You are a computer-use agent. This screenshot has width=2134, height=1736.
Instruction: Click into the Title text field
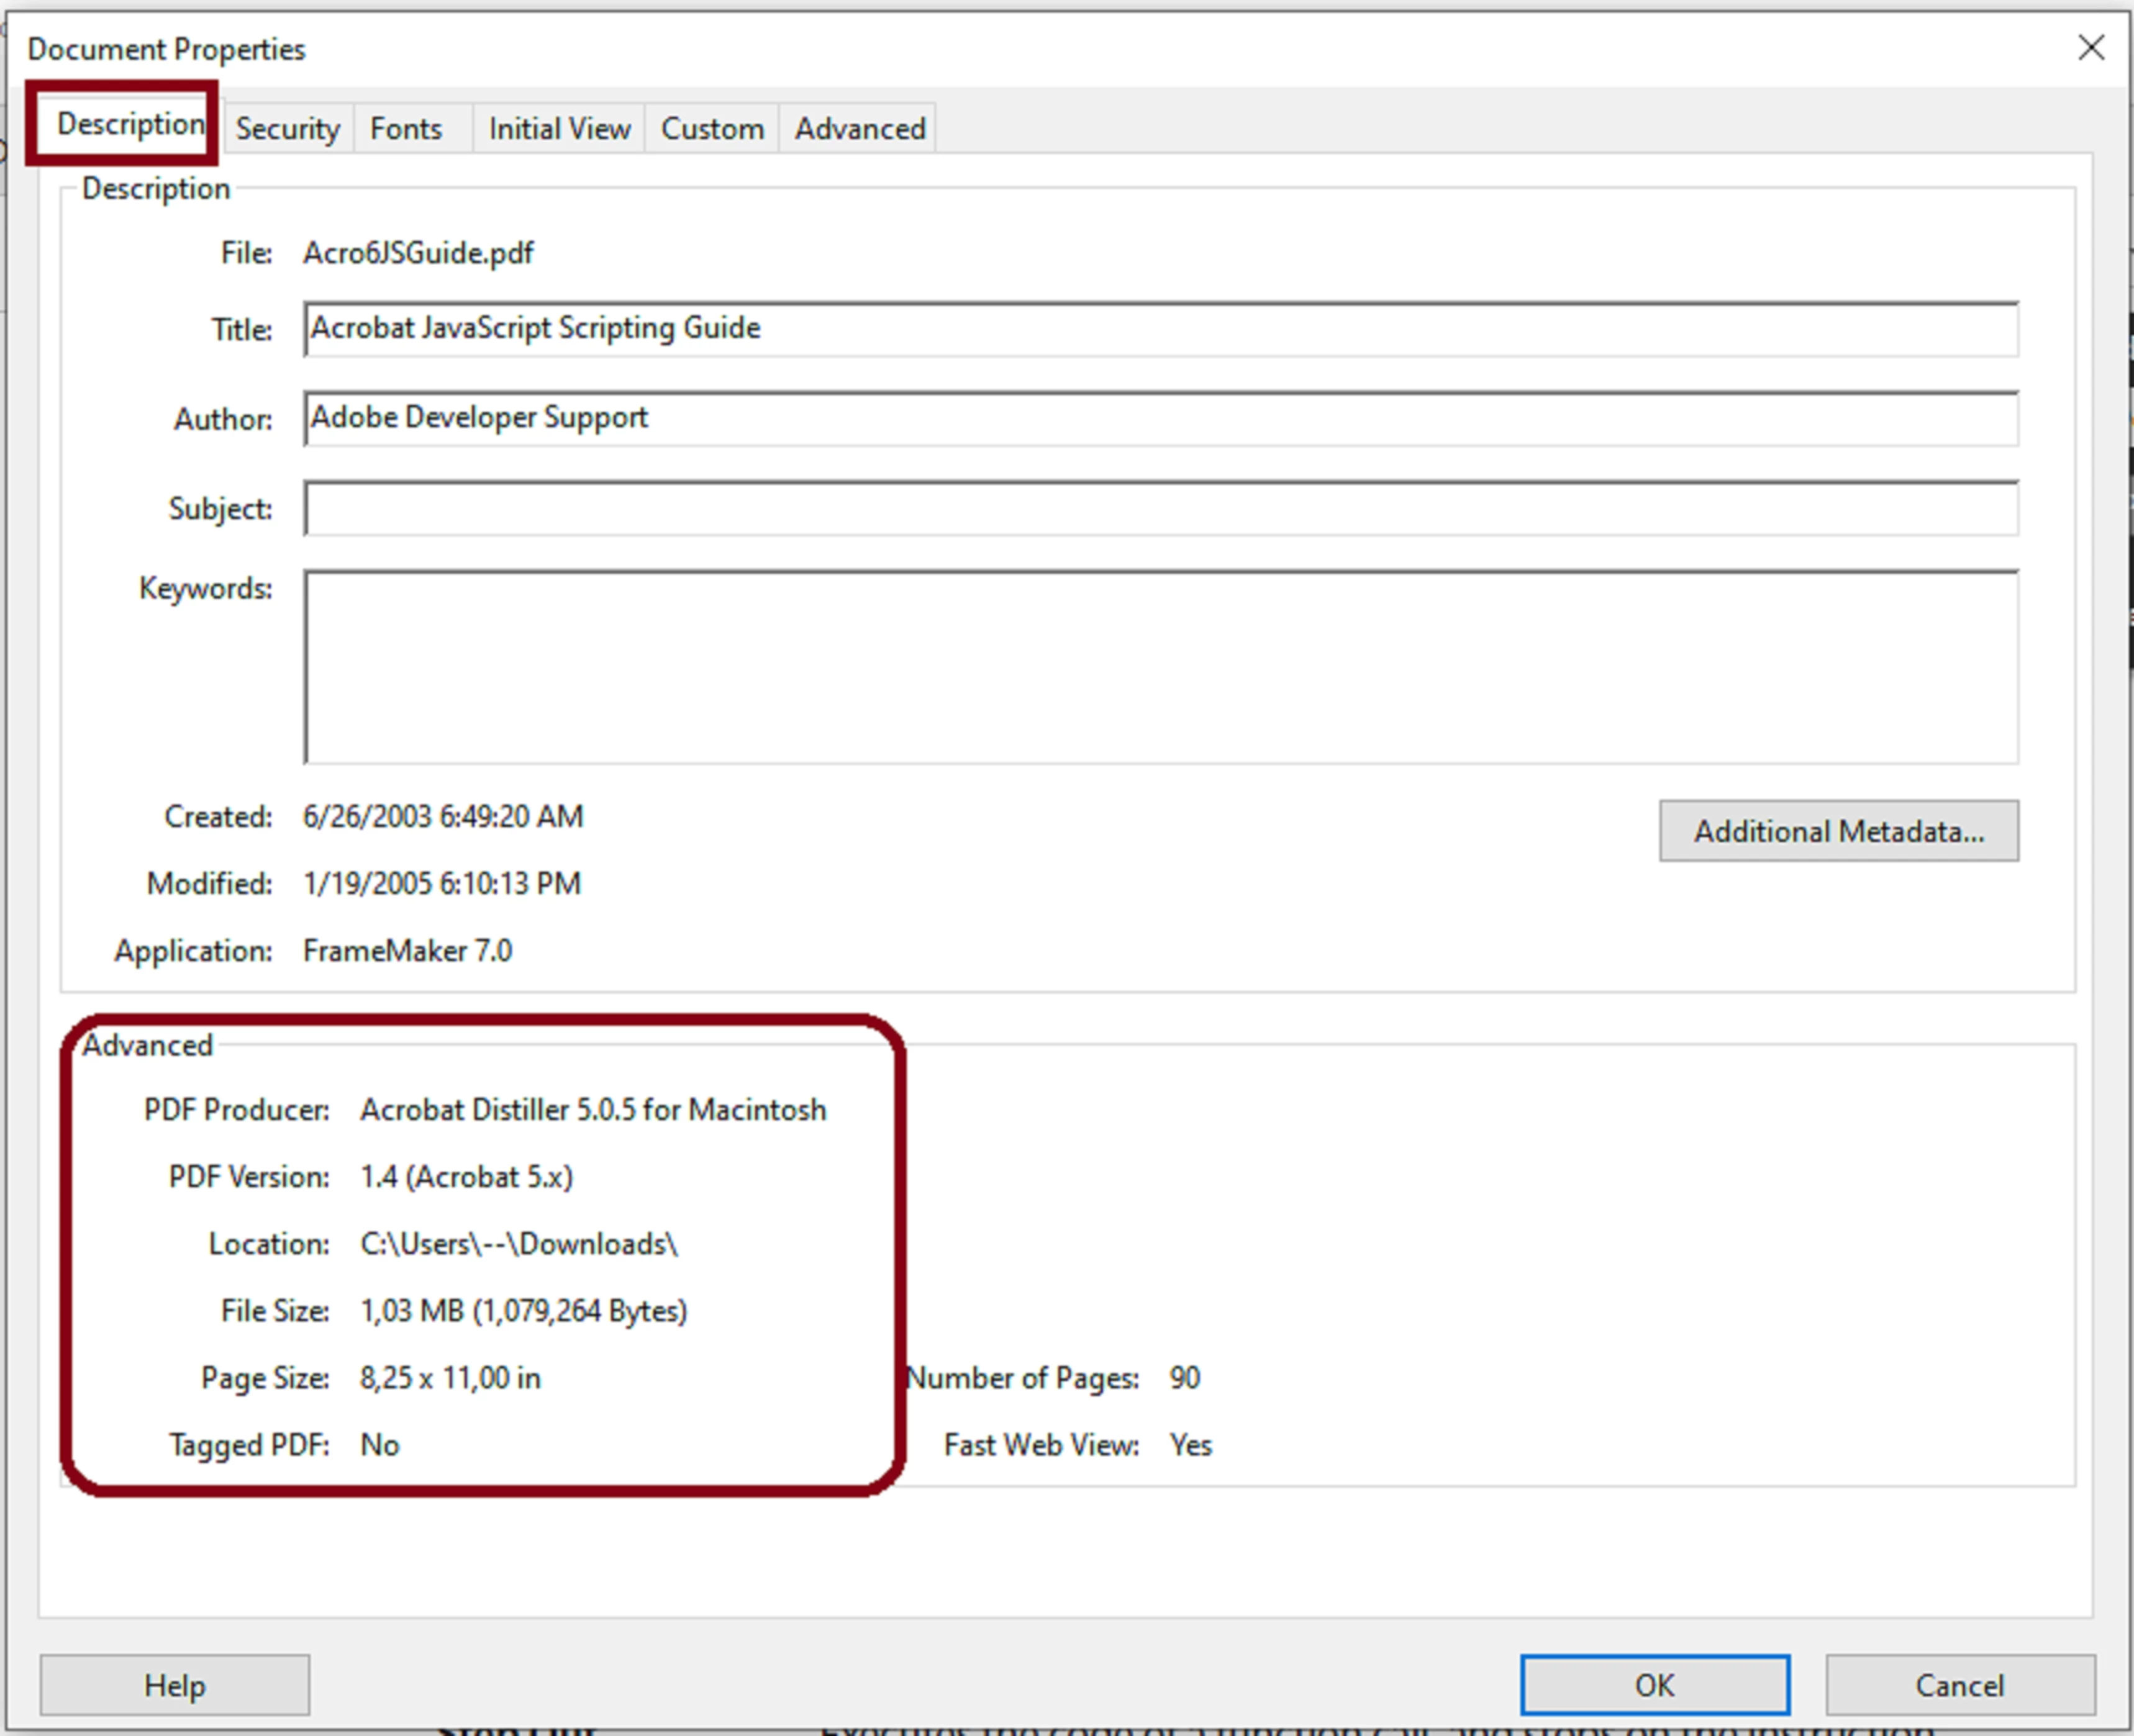(x=1161, y=329)
